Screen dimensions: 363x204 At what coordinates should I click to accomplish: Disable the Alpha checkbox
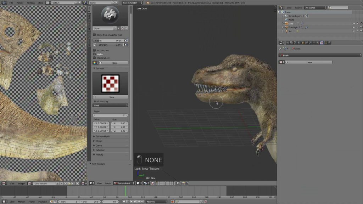[x=94, y=54]
